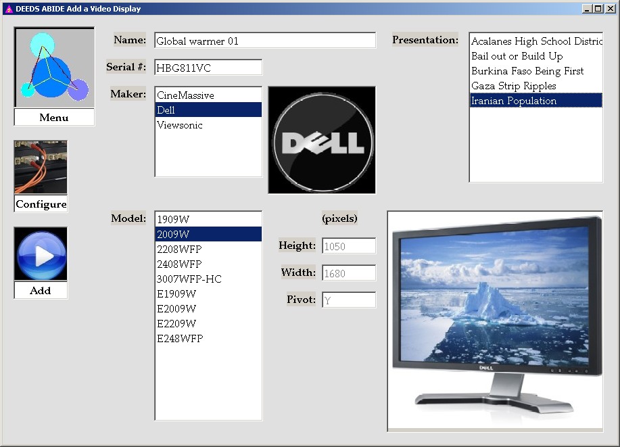Screen dimensions: 620x447
Task: Click the blue play Add icon
Action: pos(41,254)
